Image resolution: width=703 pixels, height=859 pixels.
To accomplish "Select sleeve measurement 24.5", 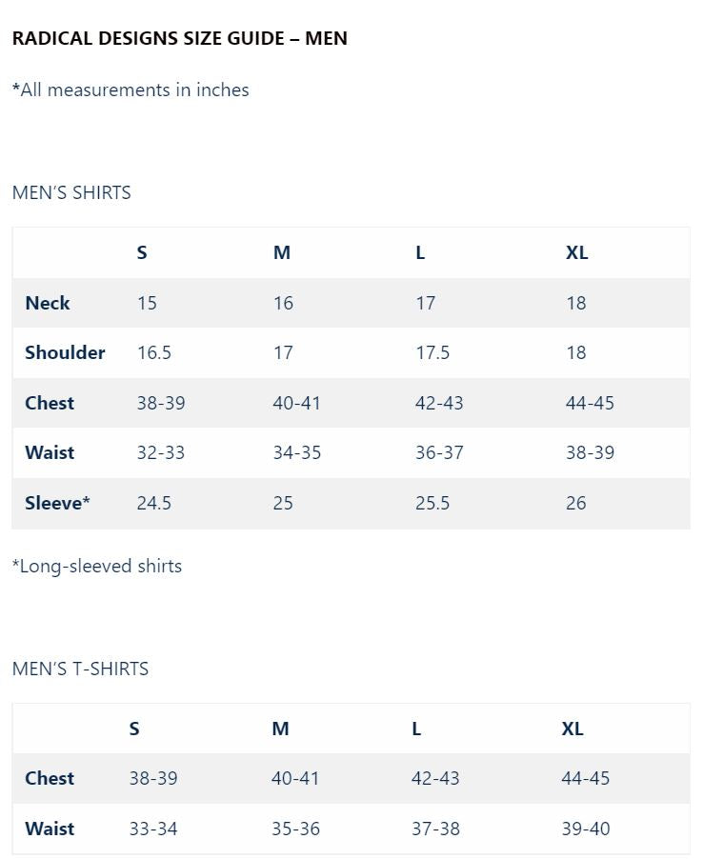I will (154, 503).
